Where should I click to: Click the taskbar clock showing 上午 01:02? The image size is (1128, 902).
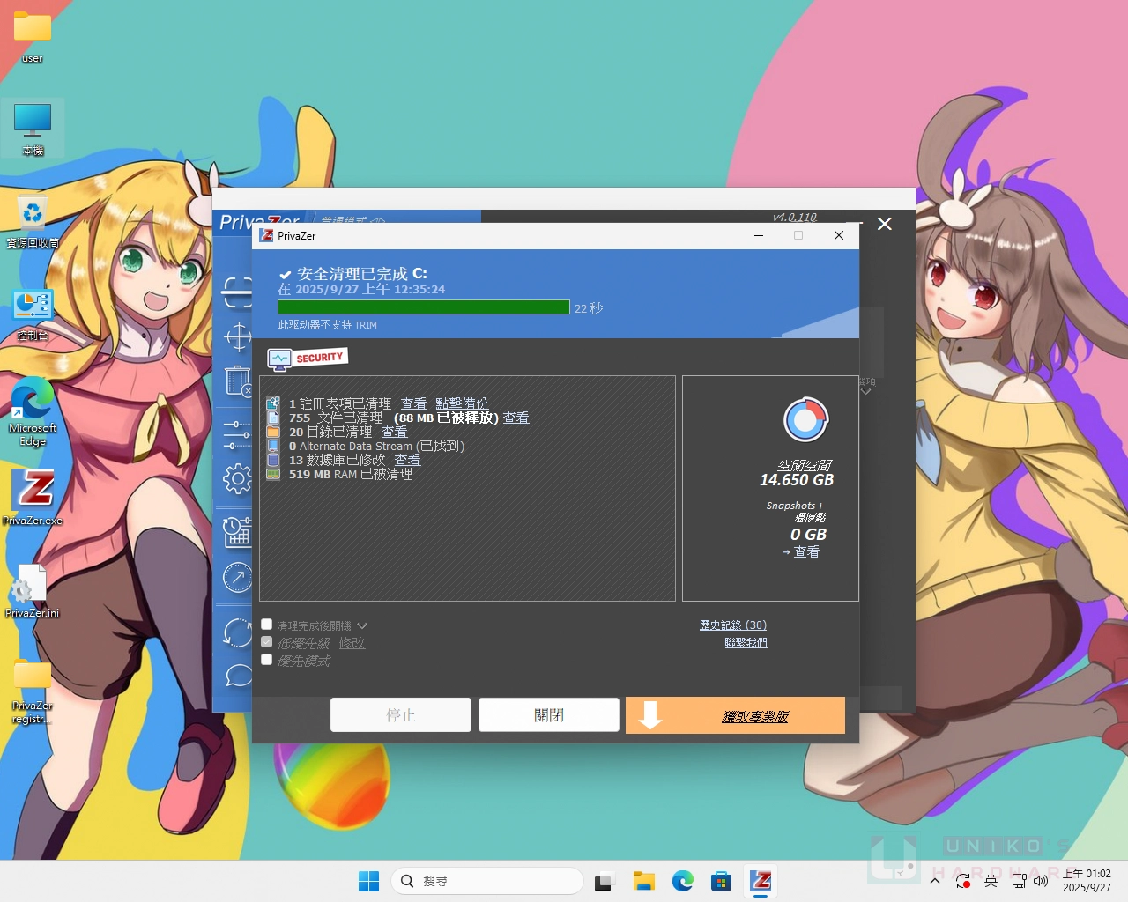click(x=1087, y=881)
